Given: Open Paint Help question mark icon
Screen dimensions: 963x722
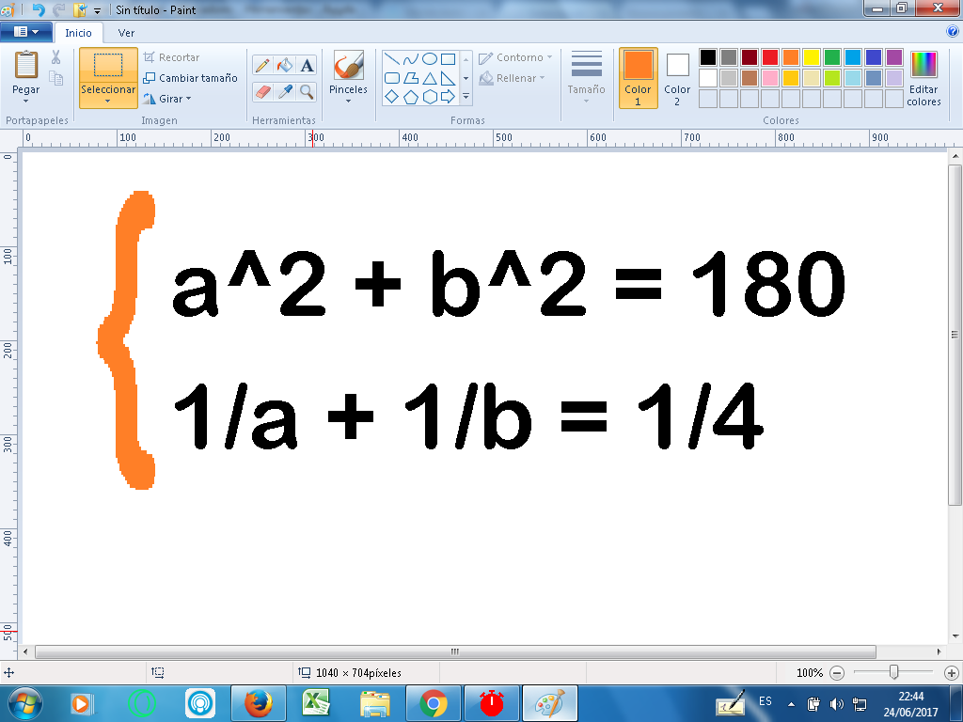Looking at the screenshot, I should (953, 31).
